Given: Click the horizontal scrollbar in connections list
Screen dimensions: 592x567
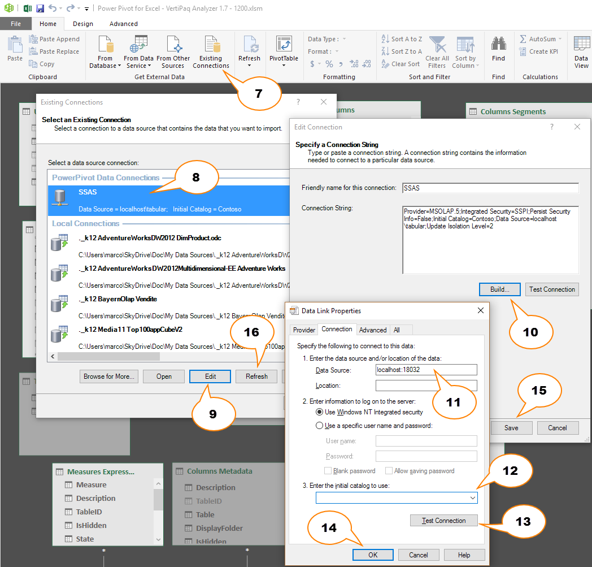Looking at the screenshot, I should pyautogui.click(x=108, y=357).
